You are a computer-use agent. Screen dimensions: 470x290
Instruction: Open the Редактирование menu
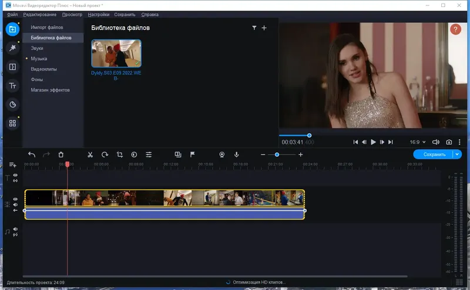[40, 14]
